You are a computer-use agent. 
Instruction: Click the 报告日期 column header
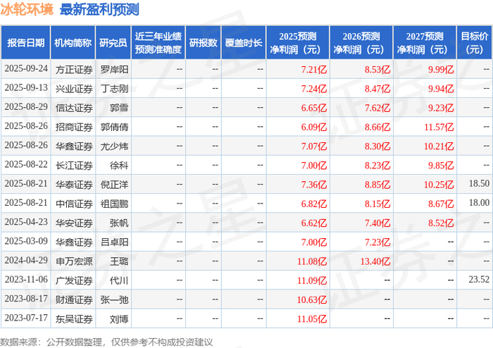25,43
